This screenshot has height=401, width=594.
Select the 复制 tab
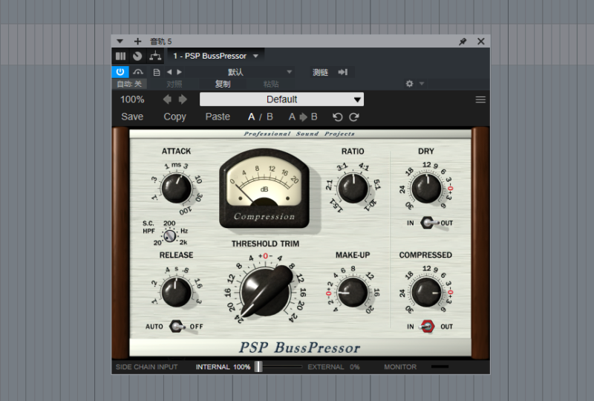click(223, 84)
